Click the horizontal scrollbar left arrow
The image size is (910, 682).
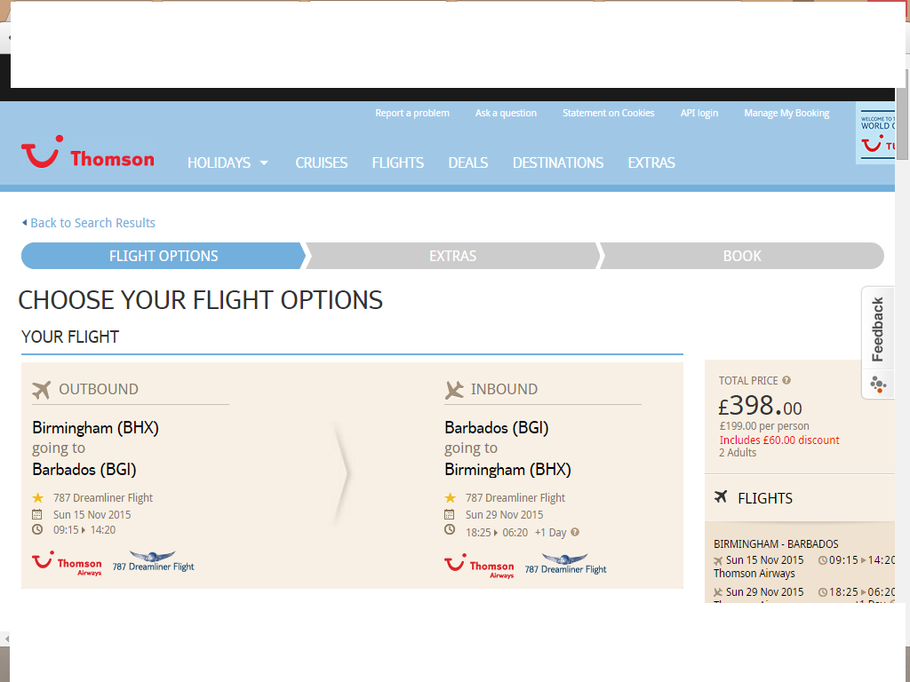click(6, 639)
